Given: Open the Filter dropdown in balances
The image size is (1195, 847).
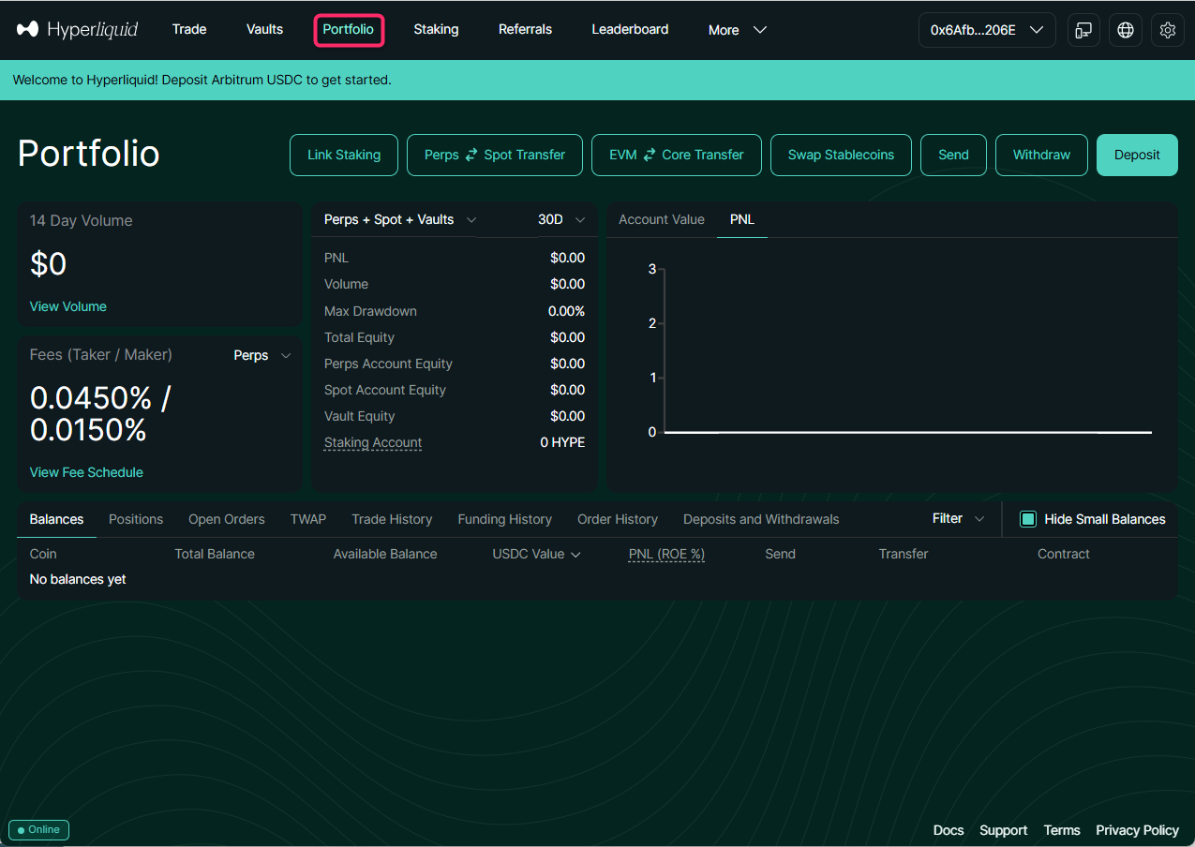Looking at the screenshot, I should point(958,519).
